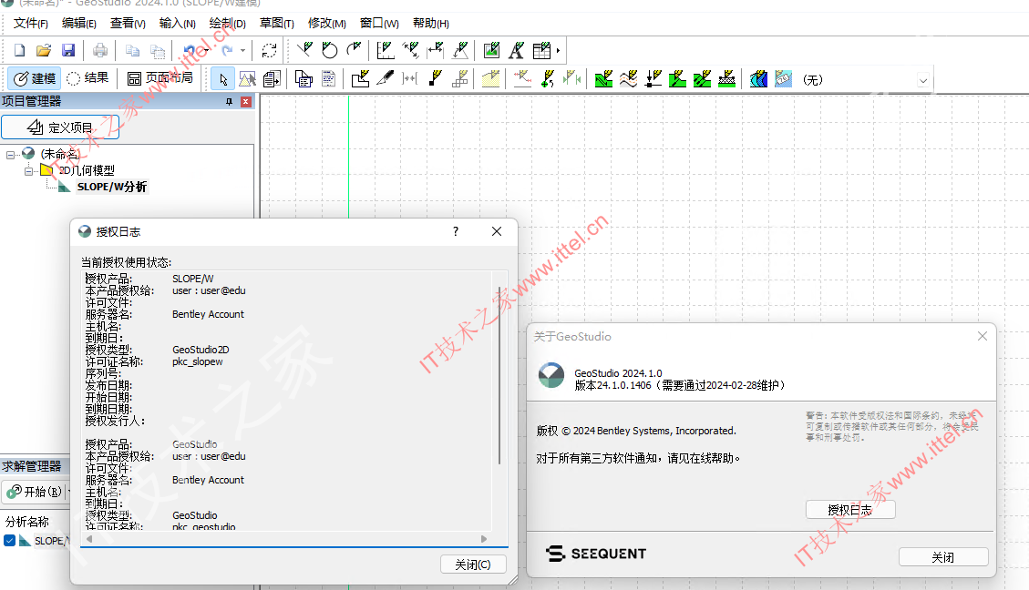Select the SLOPE/W分析 tree item
Viewport: 1029px width, 590px height.
point(111,187)
